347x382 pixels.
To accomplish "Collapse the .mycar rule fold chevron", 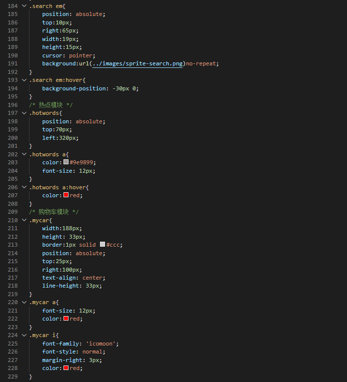I will click(24, 220).
